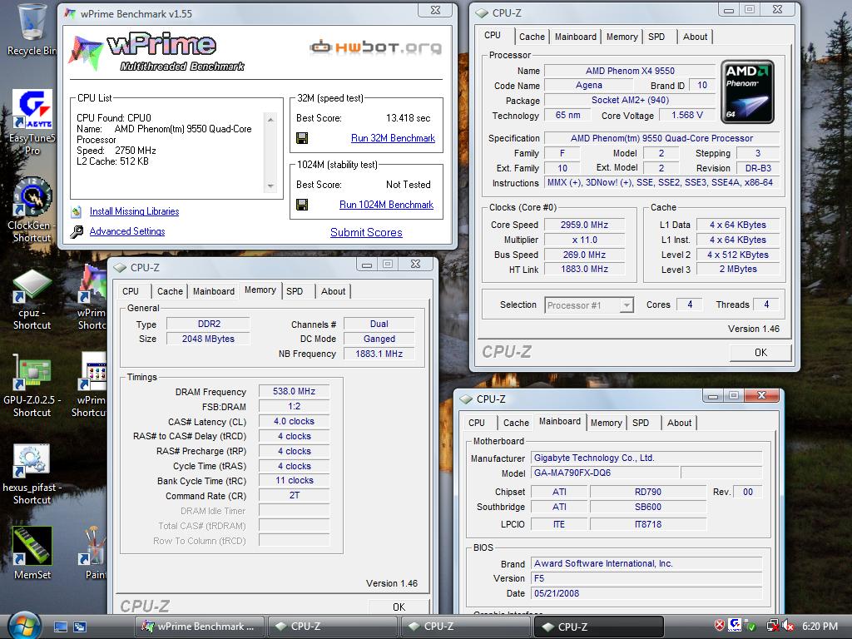Screen dimensions: 852x639
Task: Click the DRAM Frequency 538.0 MHz value
Action: (294, 391)
